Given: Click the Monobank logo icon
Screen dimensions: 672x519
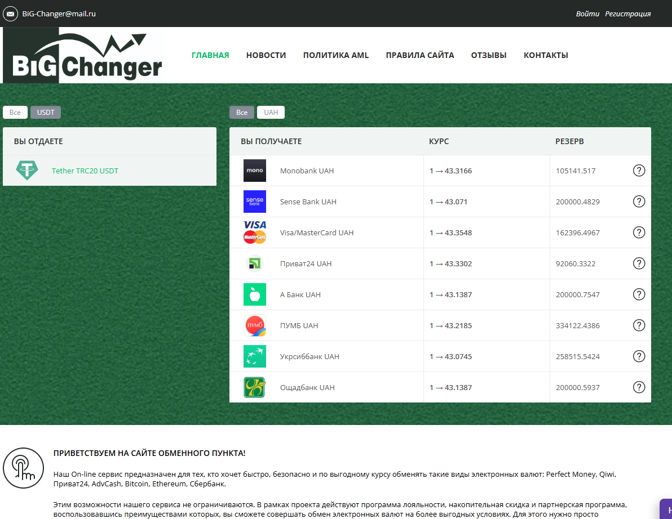Looking at the screenshot, I should point(255,171).
